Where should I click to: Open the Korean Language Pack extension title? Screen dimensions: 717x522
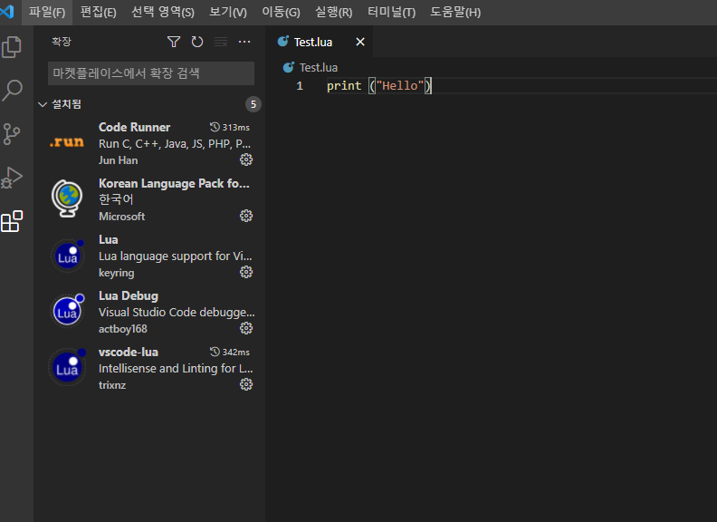pos(174,183)
